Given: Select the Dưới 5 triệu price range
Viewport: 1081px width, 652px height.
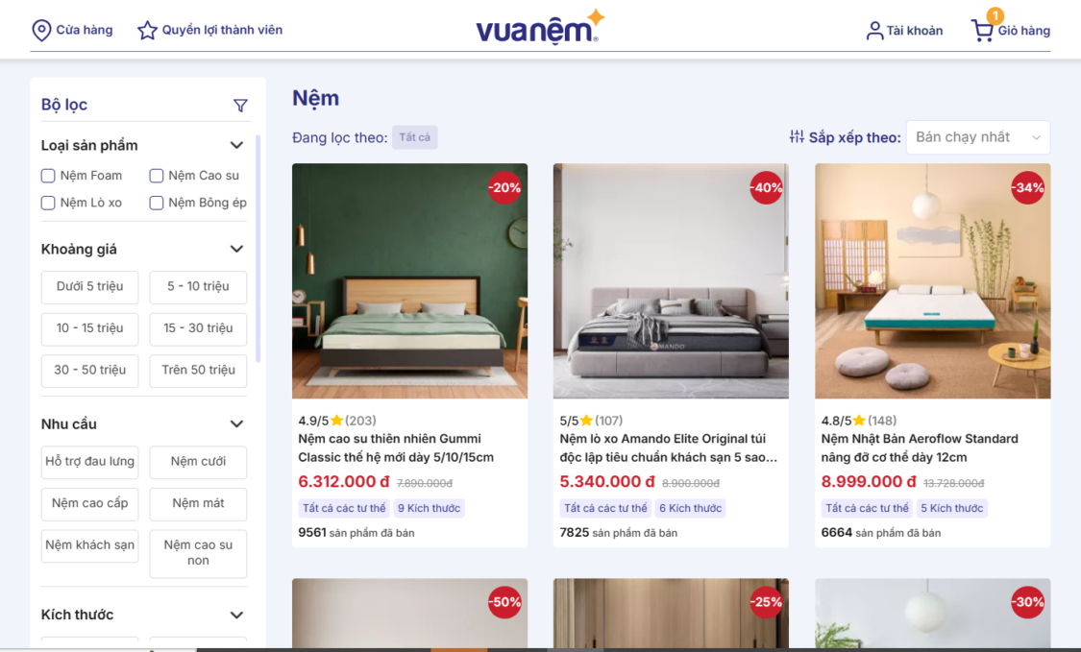Looking at the screenshot, I should coord(89,287).
